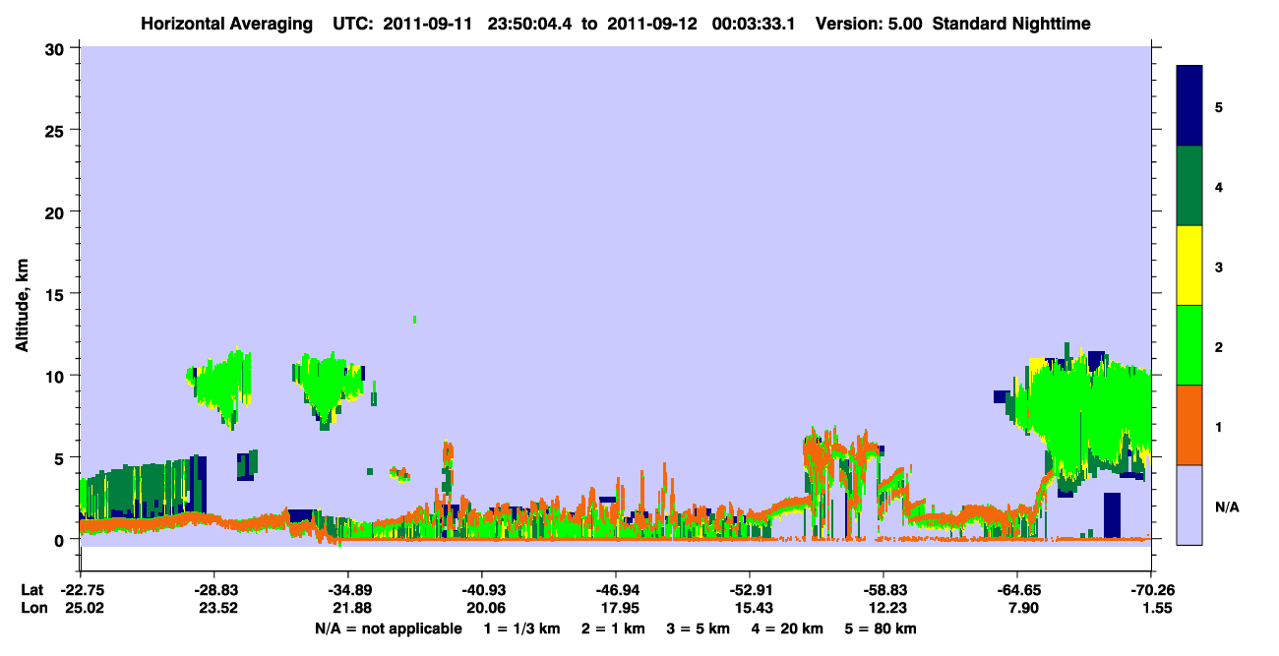Click the altitude tick label 25
The height and width of the screenshot is (656, 1279).
click(x=56, y=130)
